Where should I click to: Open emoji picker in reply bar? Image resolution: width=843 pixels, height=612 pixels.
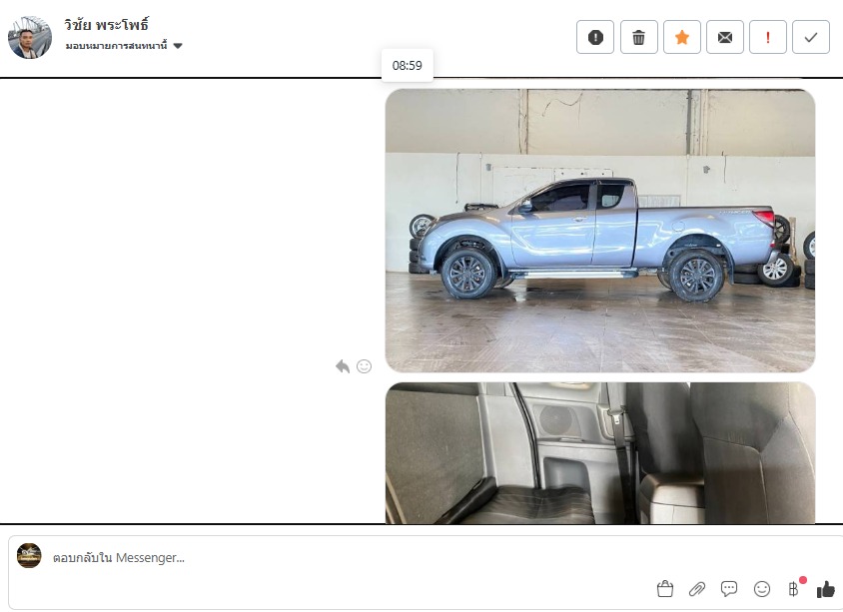(x=762, y=589)
